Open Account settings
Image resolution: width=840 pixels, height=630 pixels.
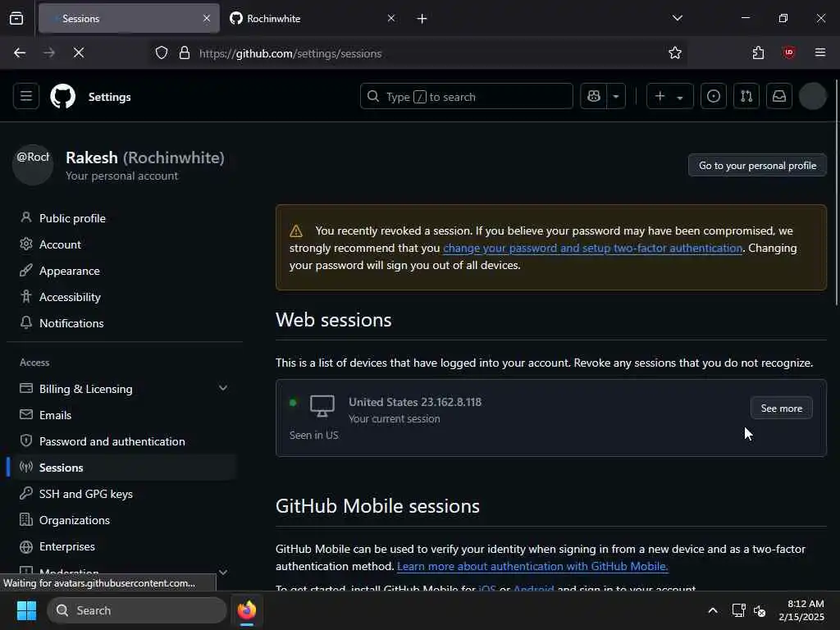pyautogui.click(x=60, y=244)
